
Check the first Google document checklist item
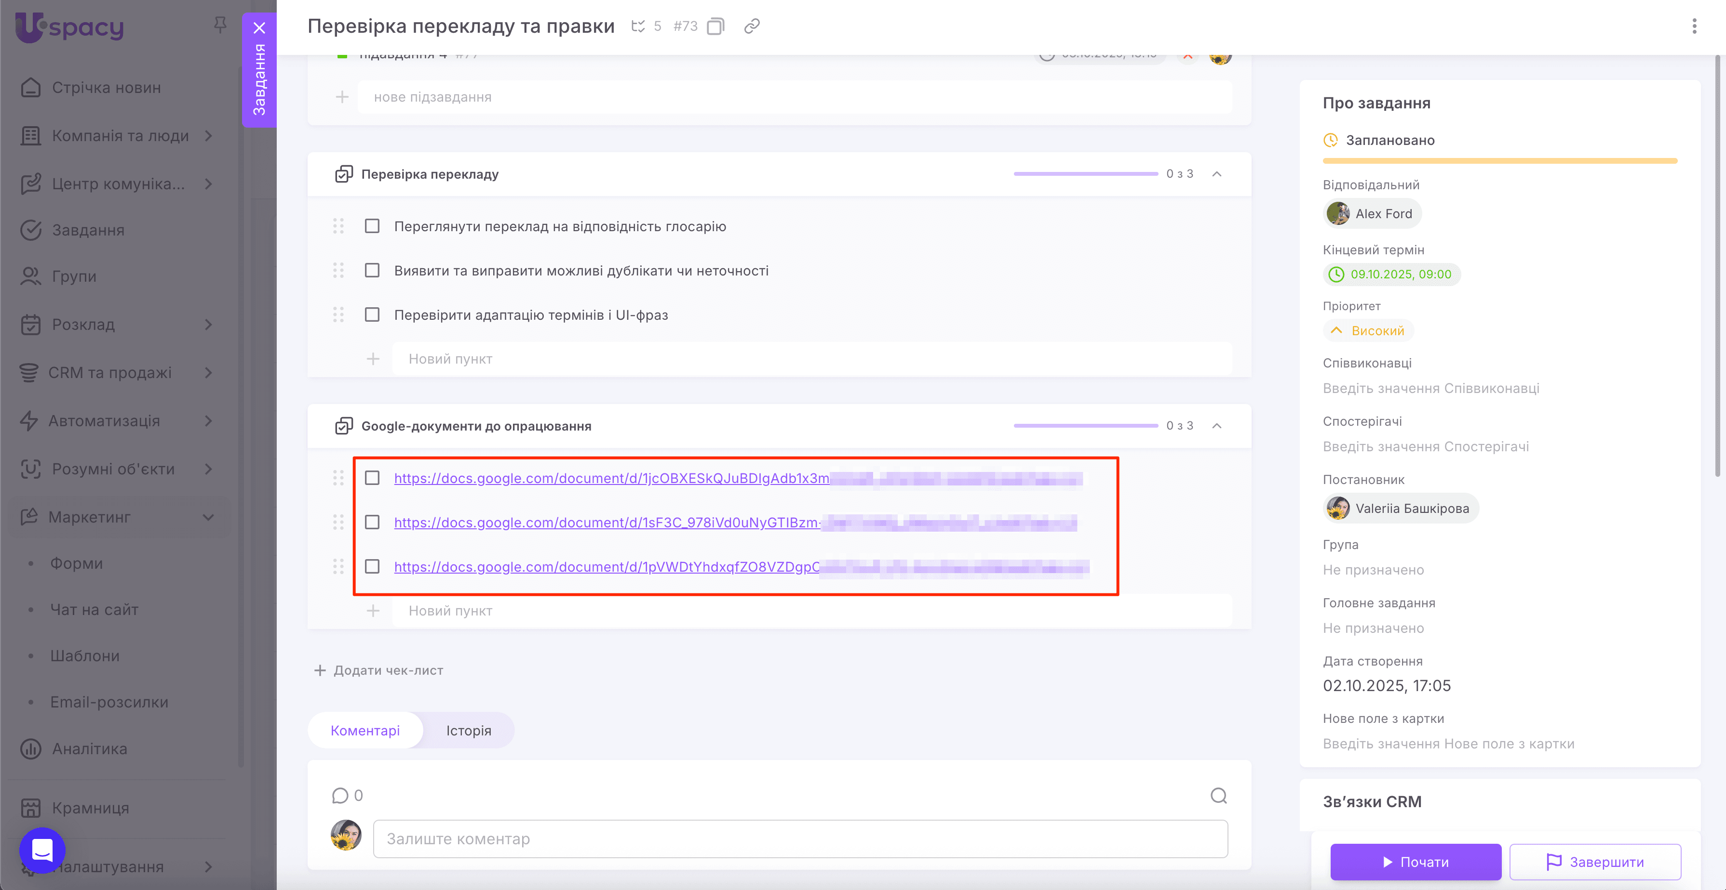(x=372, y=478)
